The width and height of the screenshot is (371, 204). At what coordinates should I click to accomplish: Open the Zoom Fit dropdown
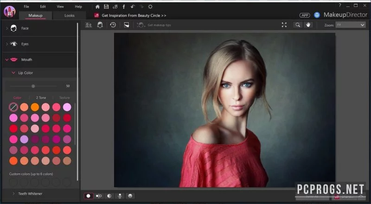pyautogui.click(x=351, y=25)
